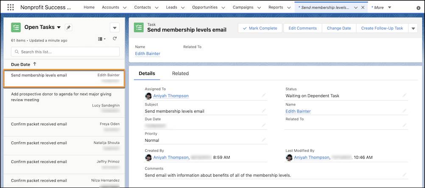Edit the Subject field pencil icon
The width and height of the screenshot is (425, 188).
(264, 111)
